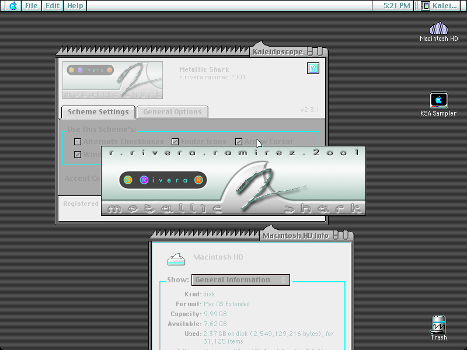Click the Macintosh HD disk icon in Info window
This screenshot has height=350, width=467.
click(x=176, y=259)
